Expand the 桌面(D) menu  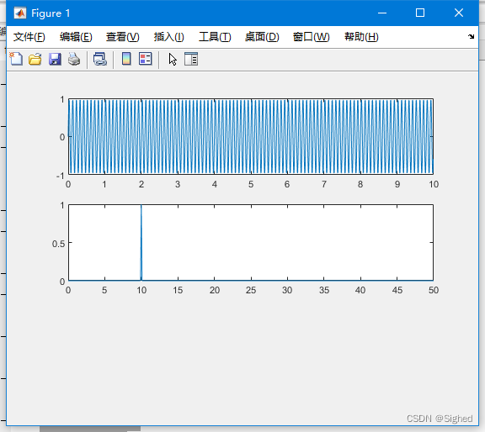pos(262,37)
